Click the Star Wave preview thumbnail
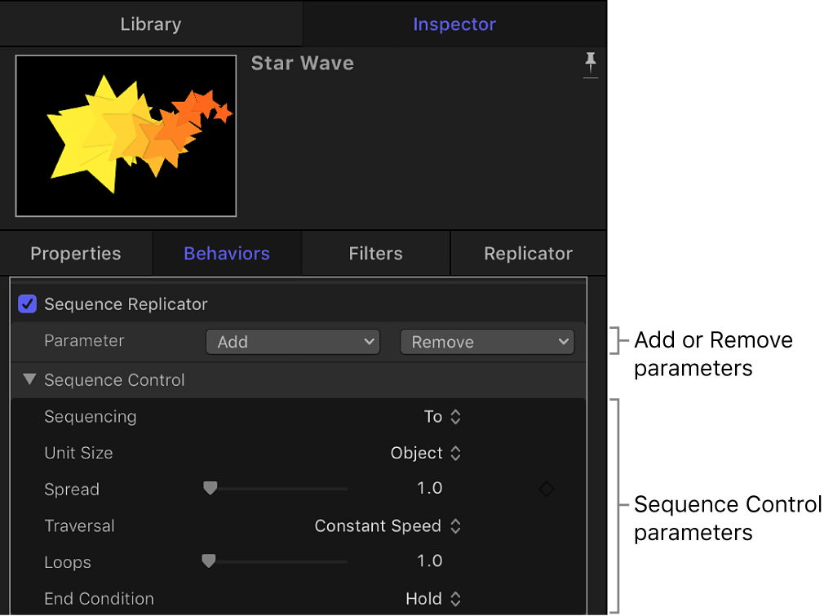 point(126,136)
